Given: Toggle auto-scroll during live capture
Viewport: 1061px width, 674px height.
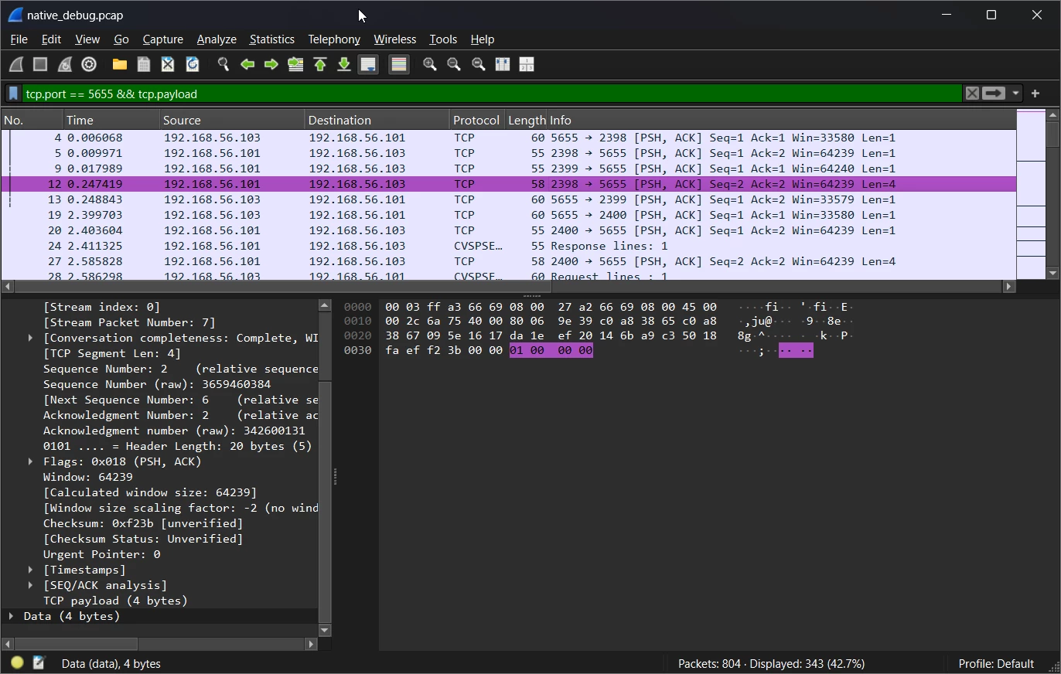Looking at the screenshot, I should (x=368, y=64).
